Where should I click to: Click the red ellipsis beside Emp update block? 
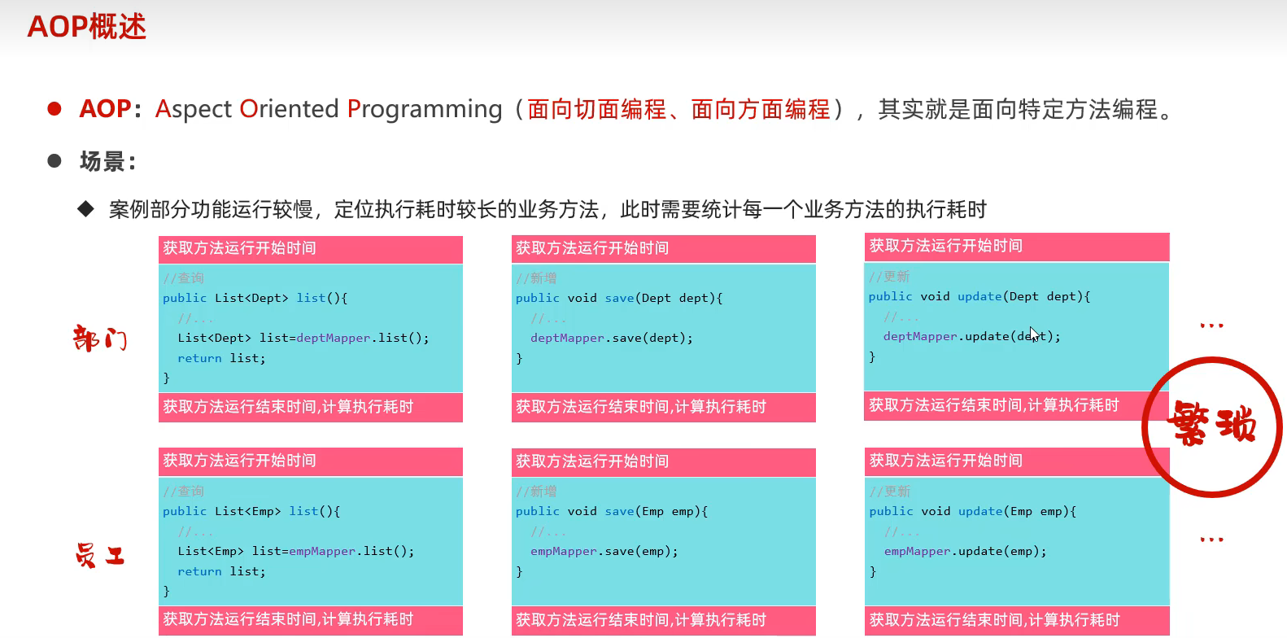(x=1211, y=540)
